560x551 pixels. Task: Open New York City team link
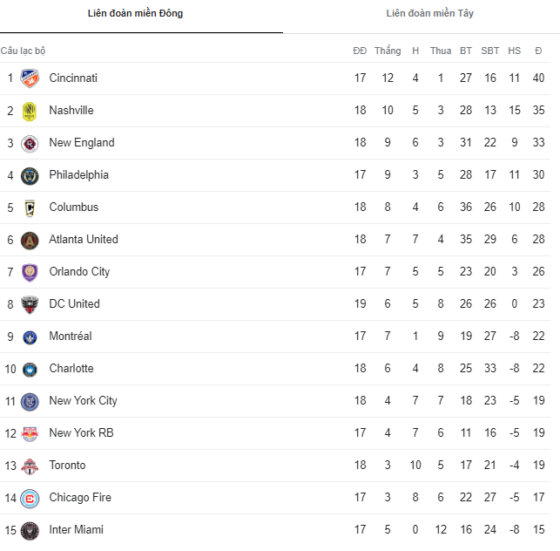point(83,401)
